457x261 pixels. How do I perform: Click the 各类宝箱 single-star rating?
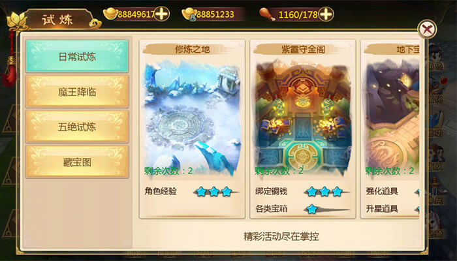point(312,209)
